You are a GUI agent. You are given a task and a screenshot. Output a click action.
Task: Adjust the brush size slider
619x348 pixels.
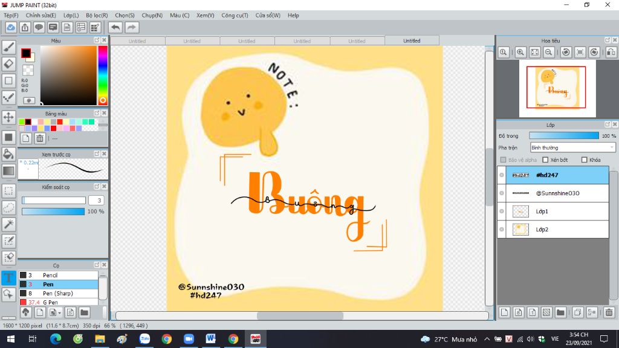click(x=54, y=201)
